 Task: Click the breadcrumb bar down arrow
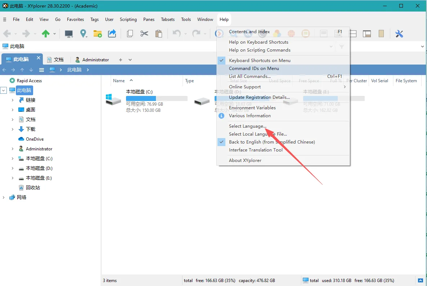pos(31,70)
